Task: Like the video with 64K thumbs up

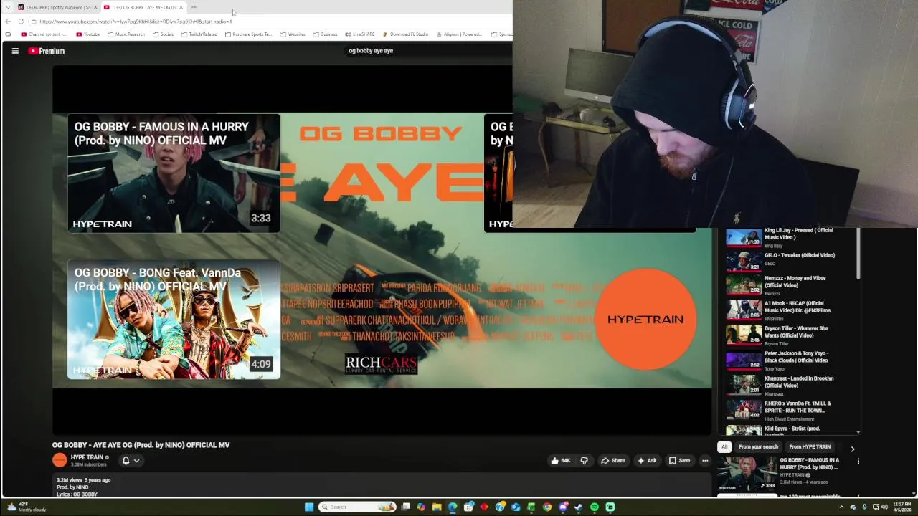Action: coord(560,461)
